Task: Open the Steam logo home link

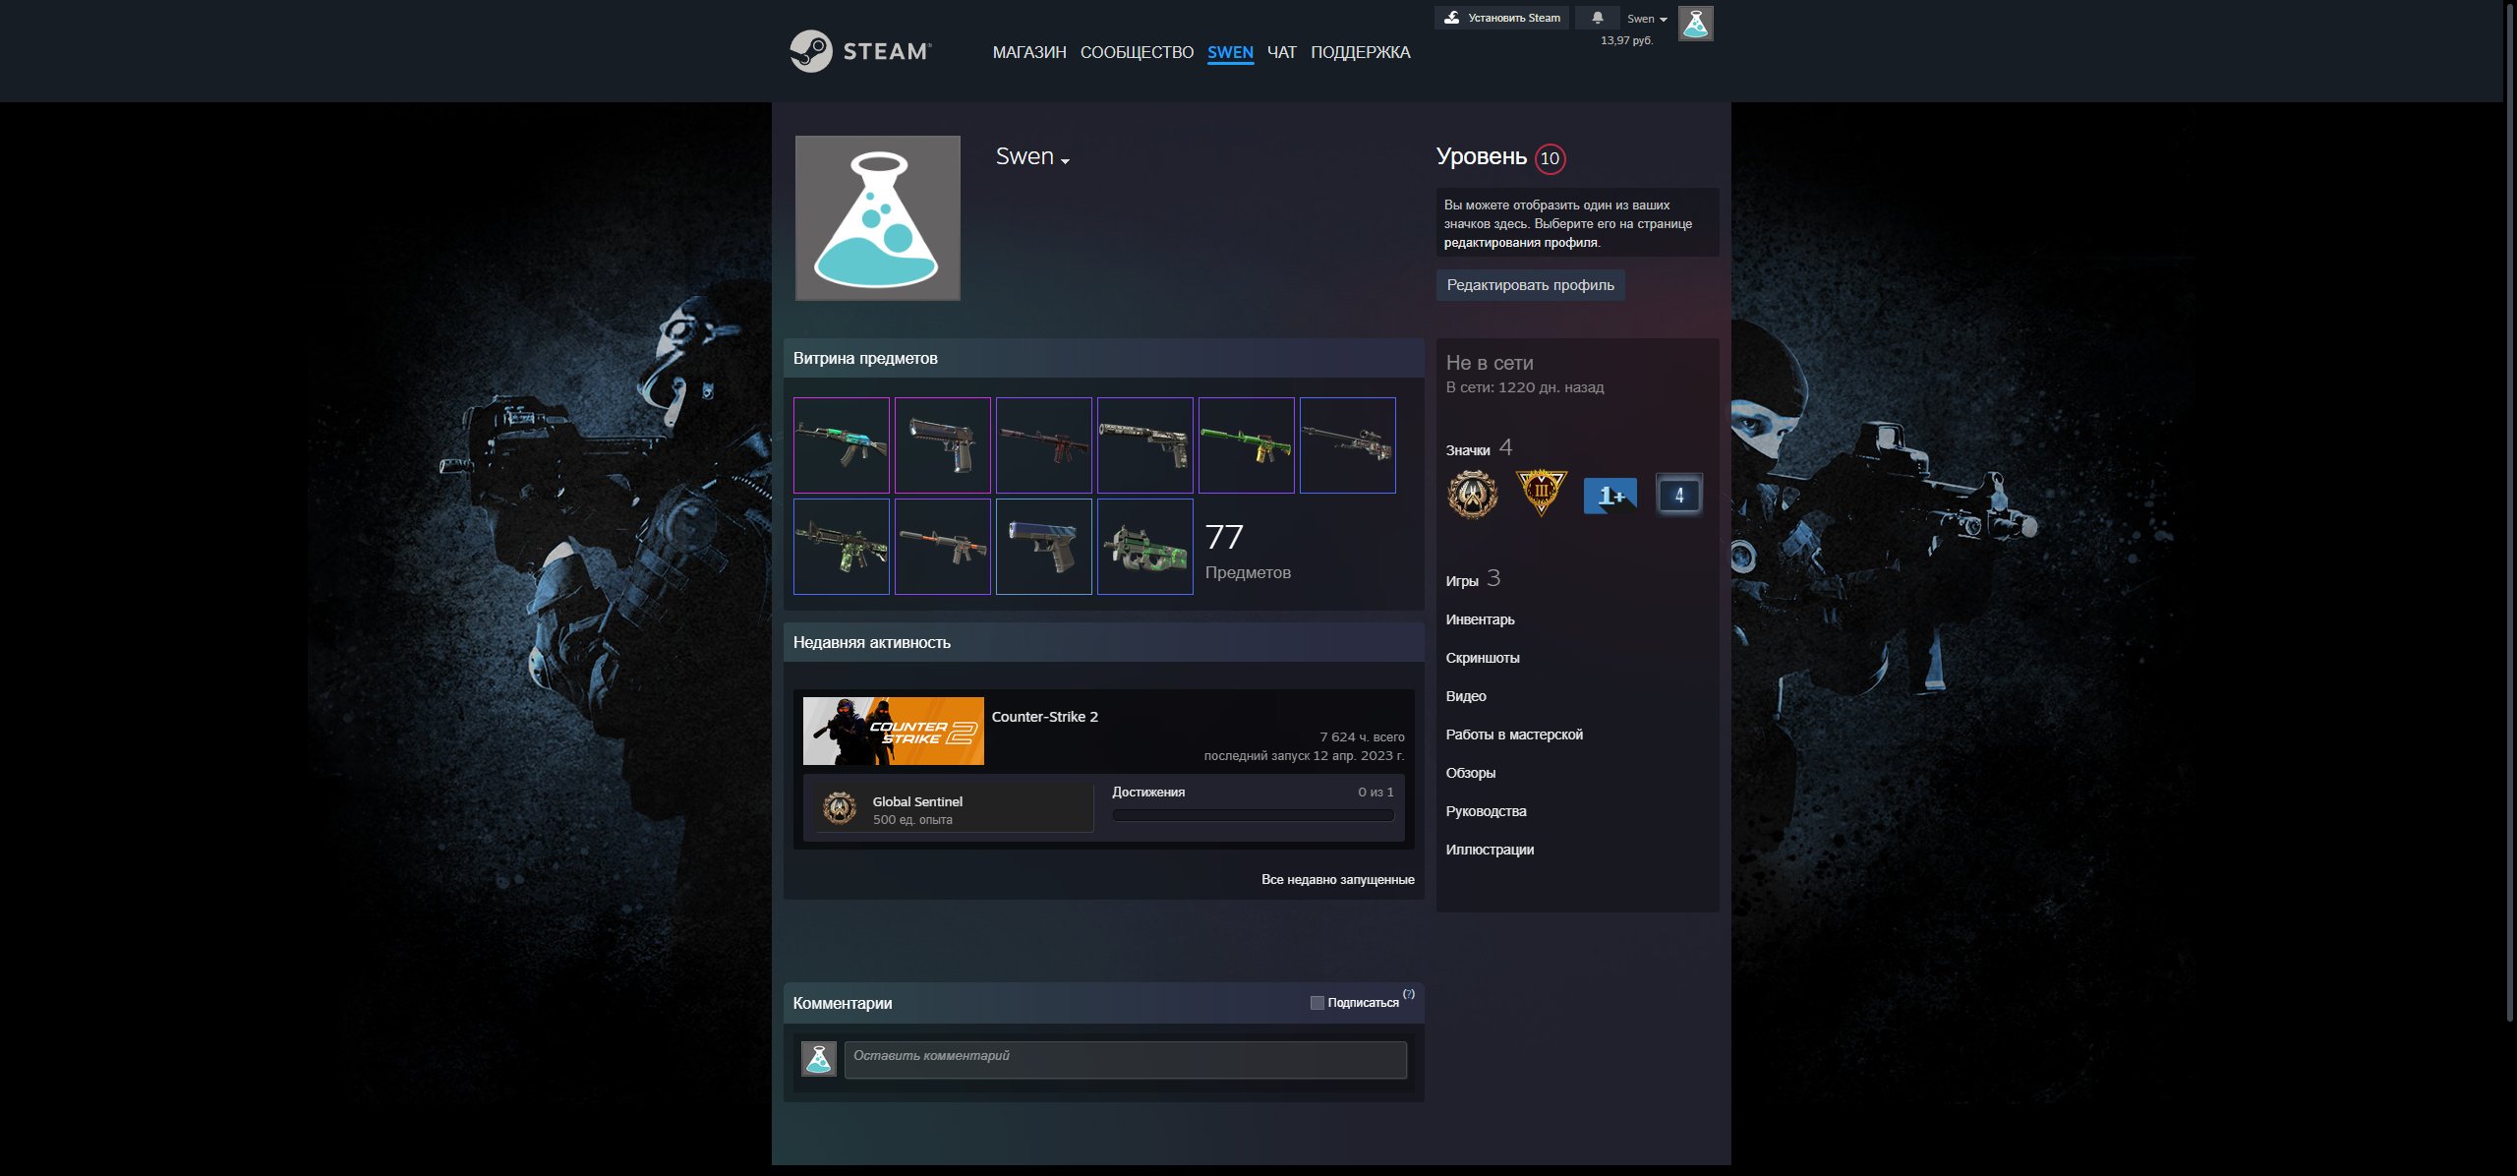Action: tap(860, 51)
